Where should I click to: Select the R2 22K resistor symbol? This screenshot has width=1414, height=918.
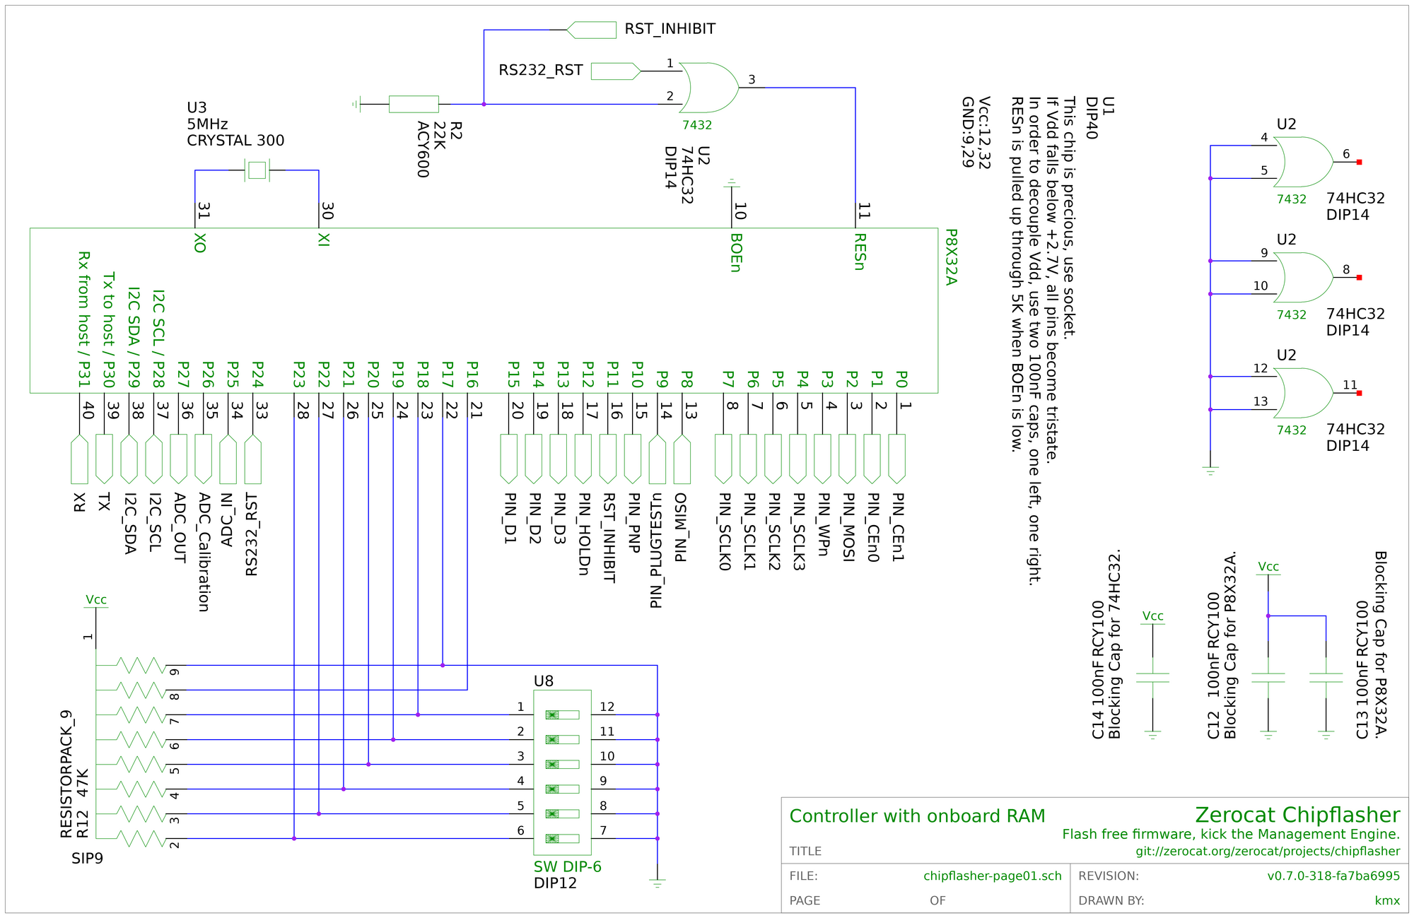(414, 105)
